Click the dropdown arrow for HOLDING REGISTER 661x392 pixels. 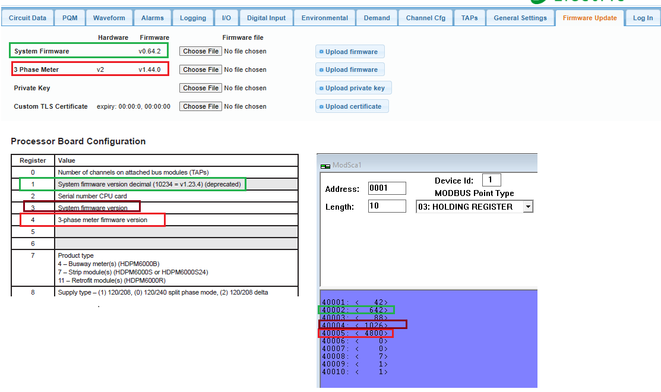coord(528,207)
